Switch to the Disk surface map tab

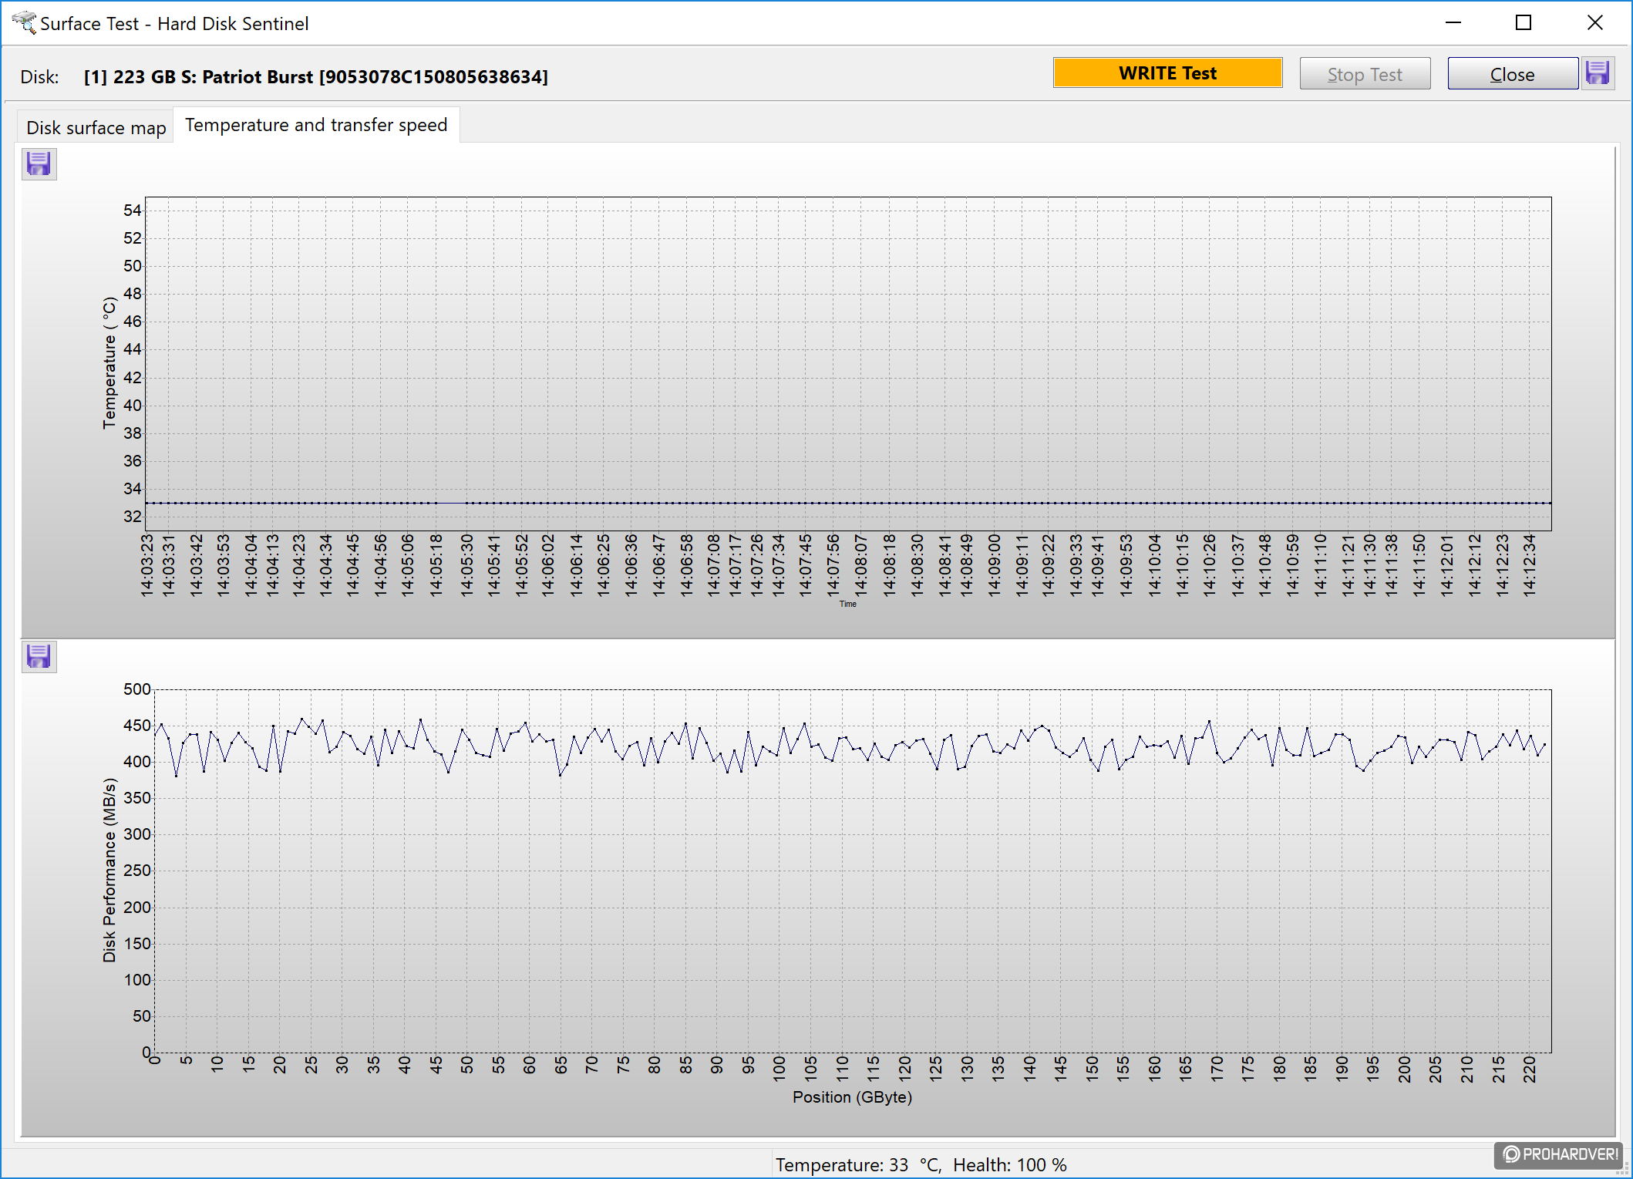96,127
